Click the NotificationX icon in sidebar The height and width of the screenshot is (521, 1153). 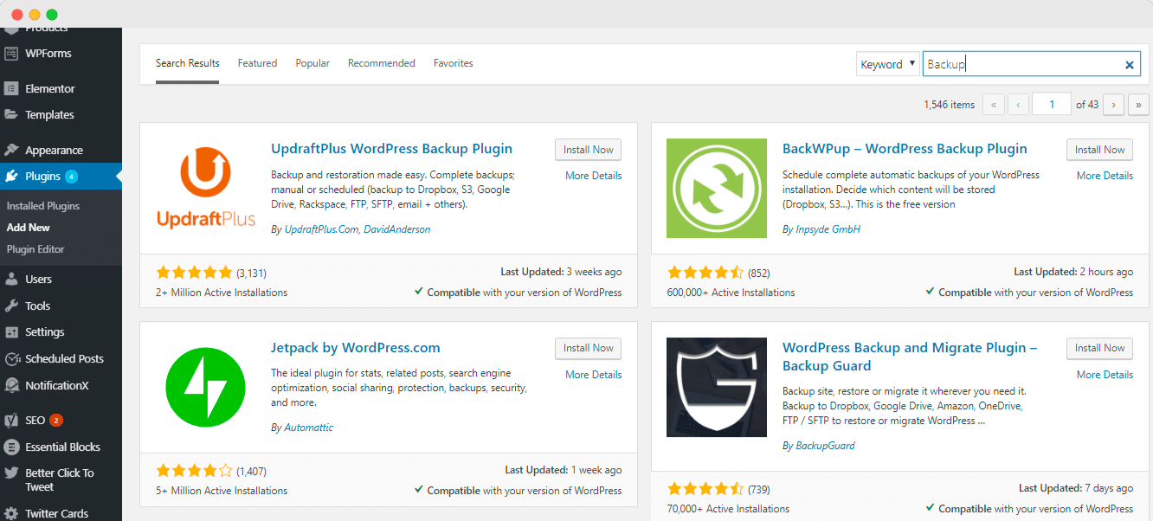[11, 385]
